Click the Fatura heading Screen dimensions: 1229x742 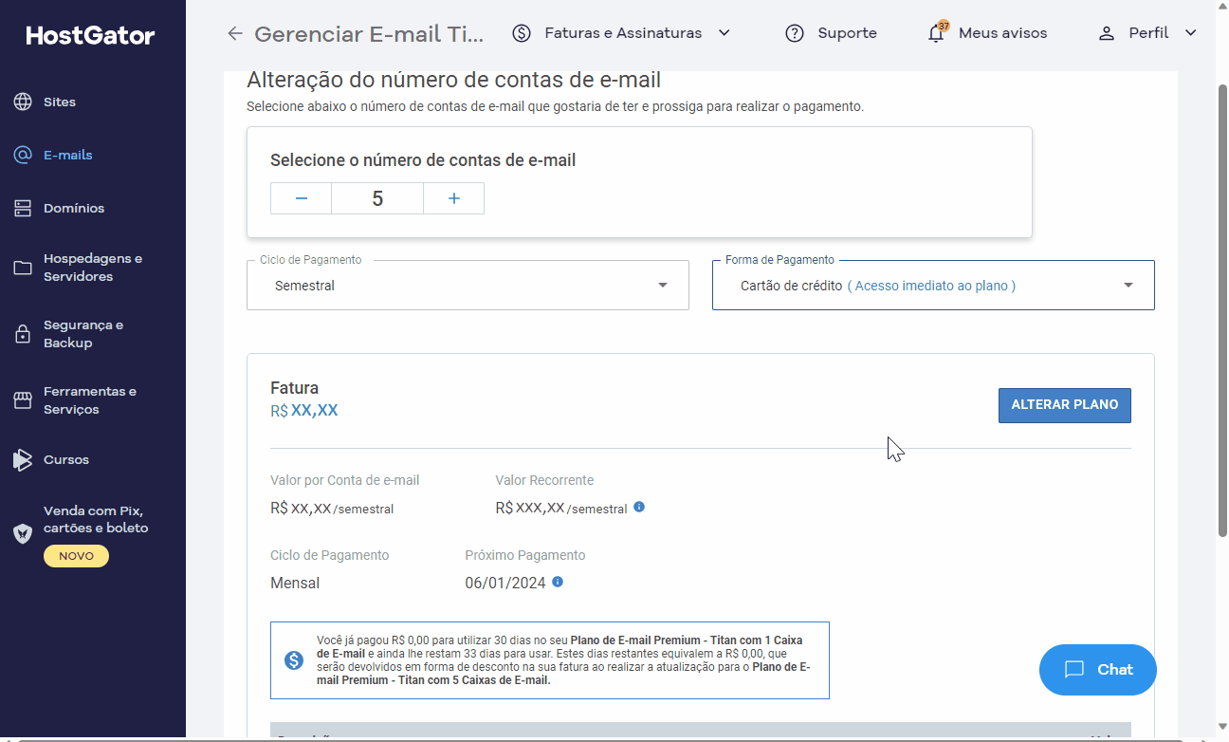tap(294, 388)
